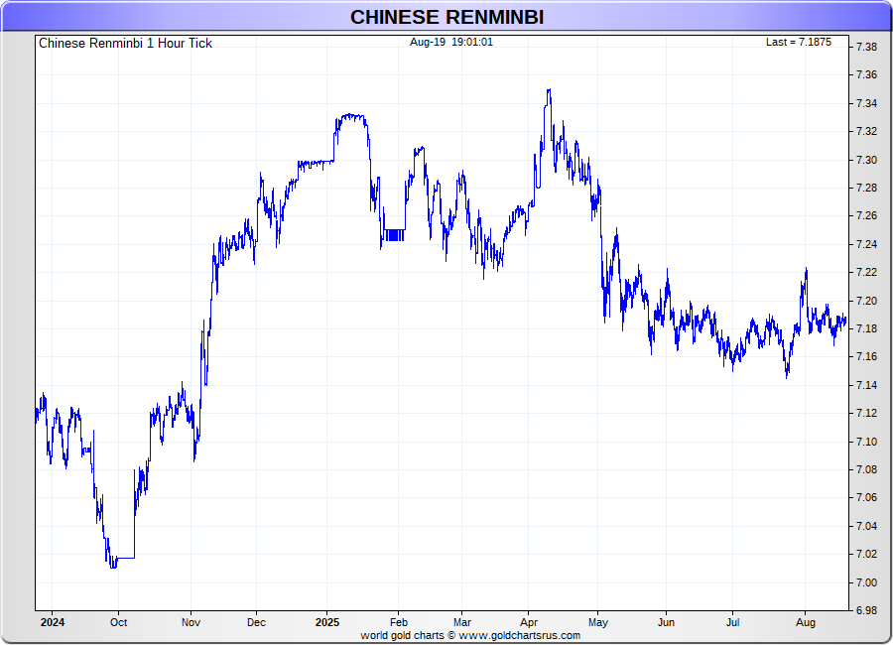
Task: Click the April peak of the price line
Action: [549, 90]
